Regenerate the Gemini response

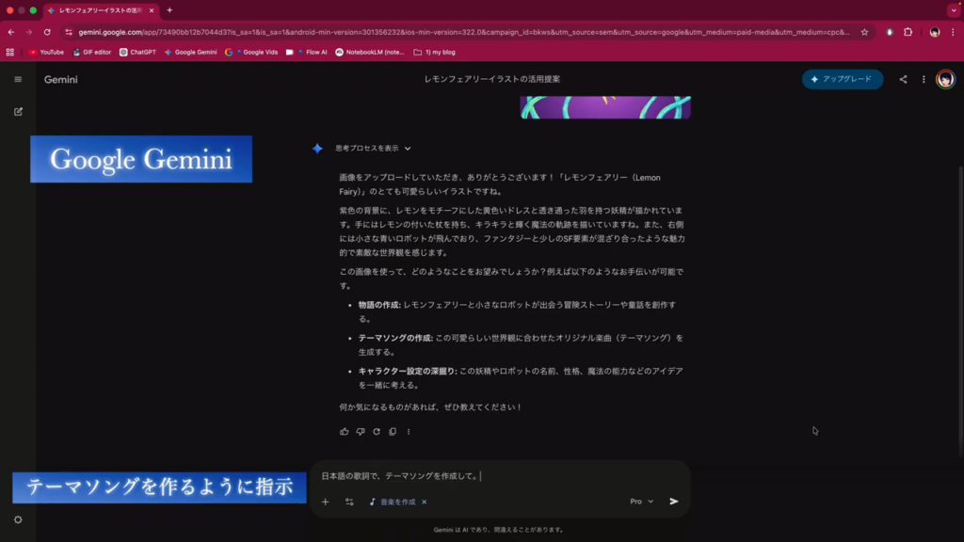[x=377, y=432]
